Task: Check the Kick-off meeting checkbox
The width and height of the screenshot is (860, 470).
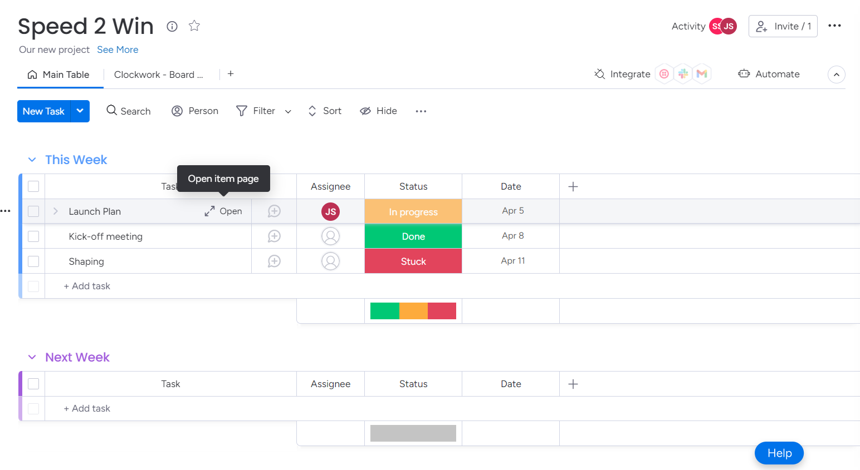Action: click(33, 236)
